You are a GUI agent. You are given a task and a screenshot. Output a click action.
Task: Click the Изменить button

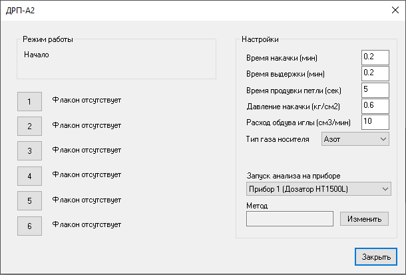point(364,218)
